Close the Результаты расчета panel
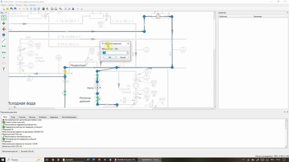The height and width of the screenshot is (162, 289). coord(287,112)
